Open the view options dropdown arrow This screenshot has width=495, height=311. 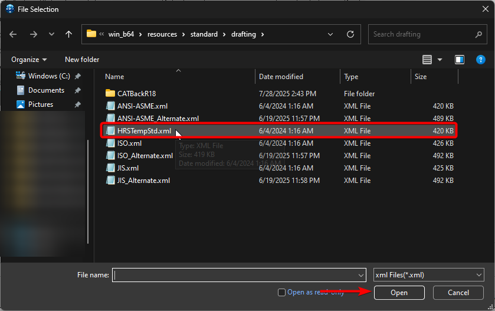(x=440, y=60)
